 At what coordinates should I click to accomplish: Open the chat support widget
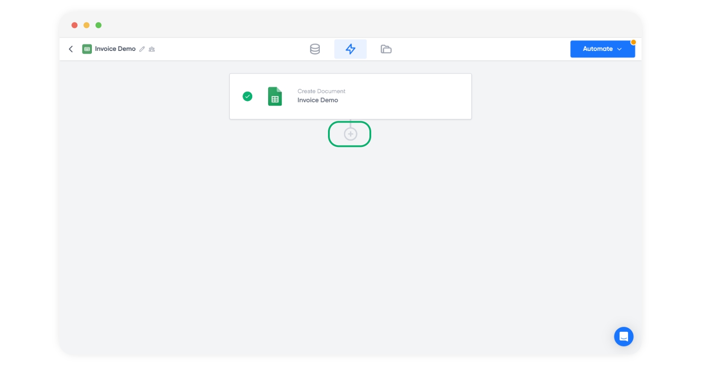(x=624, y=337)
